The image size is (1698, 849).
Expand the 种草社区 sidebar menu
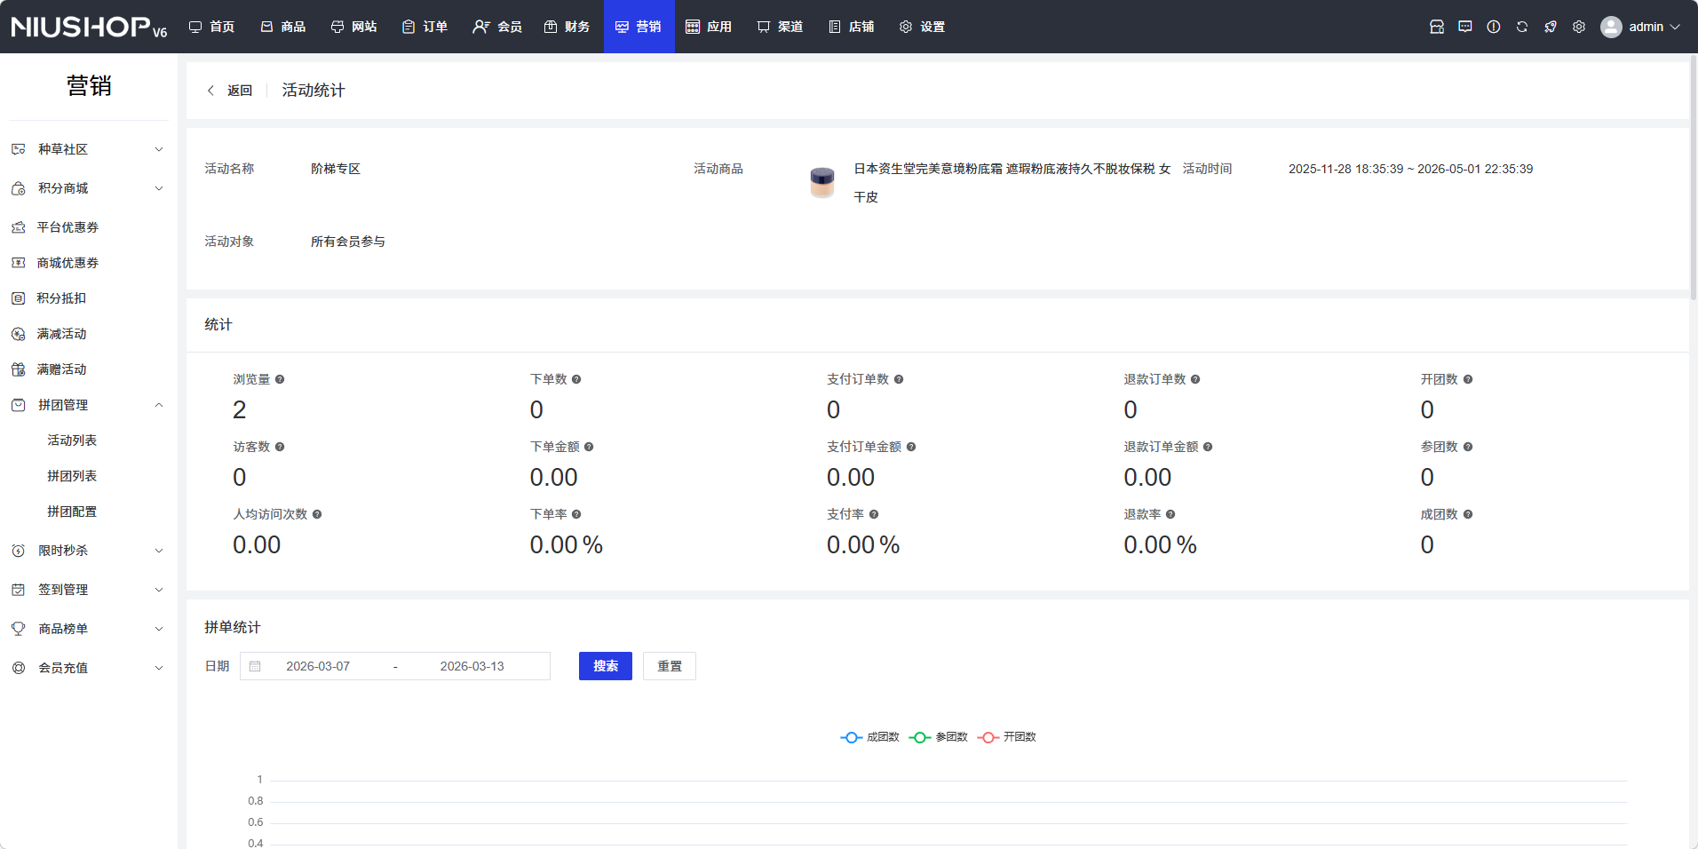click(x=89, y=149)
